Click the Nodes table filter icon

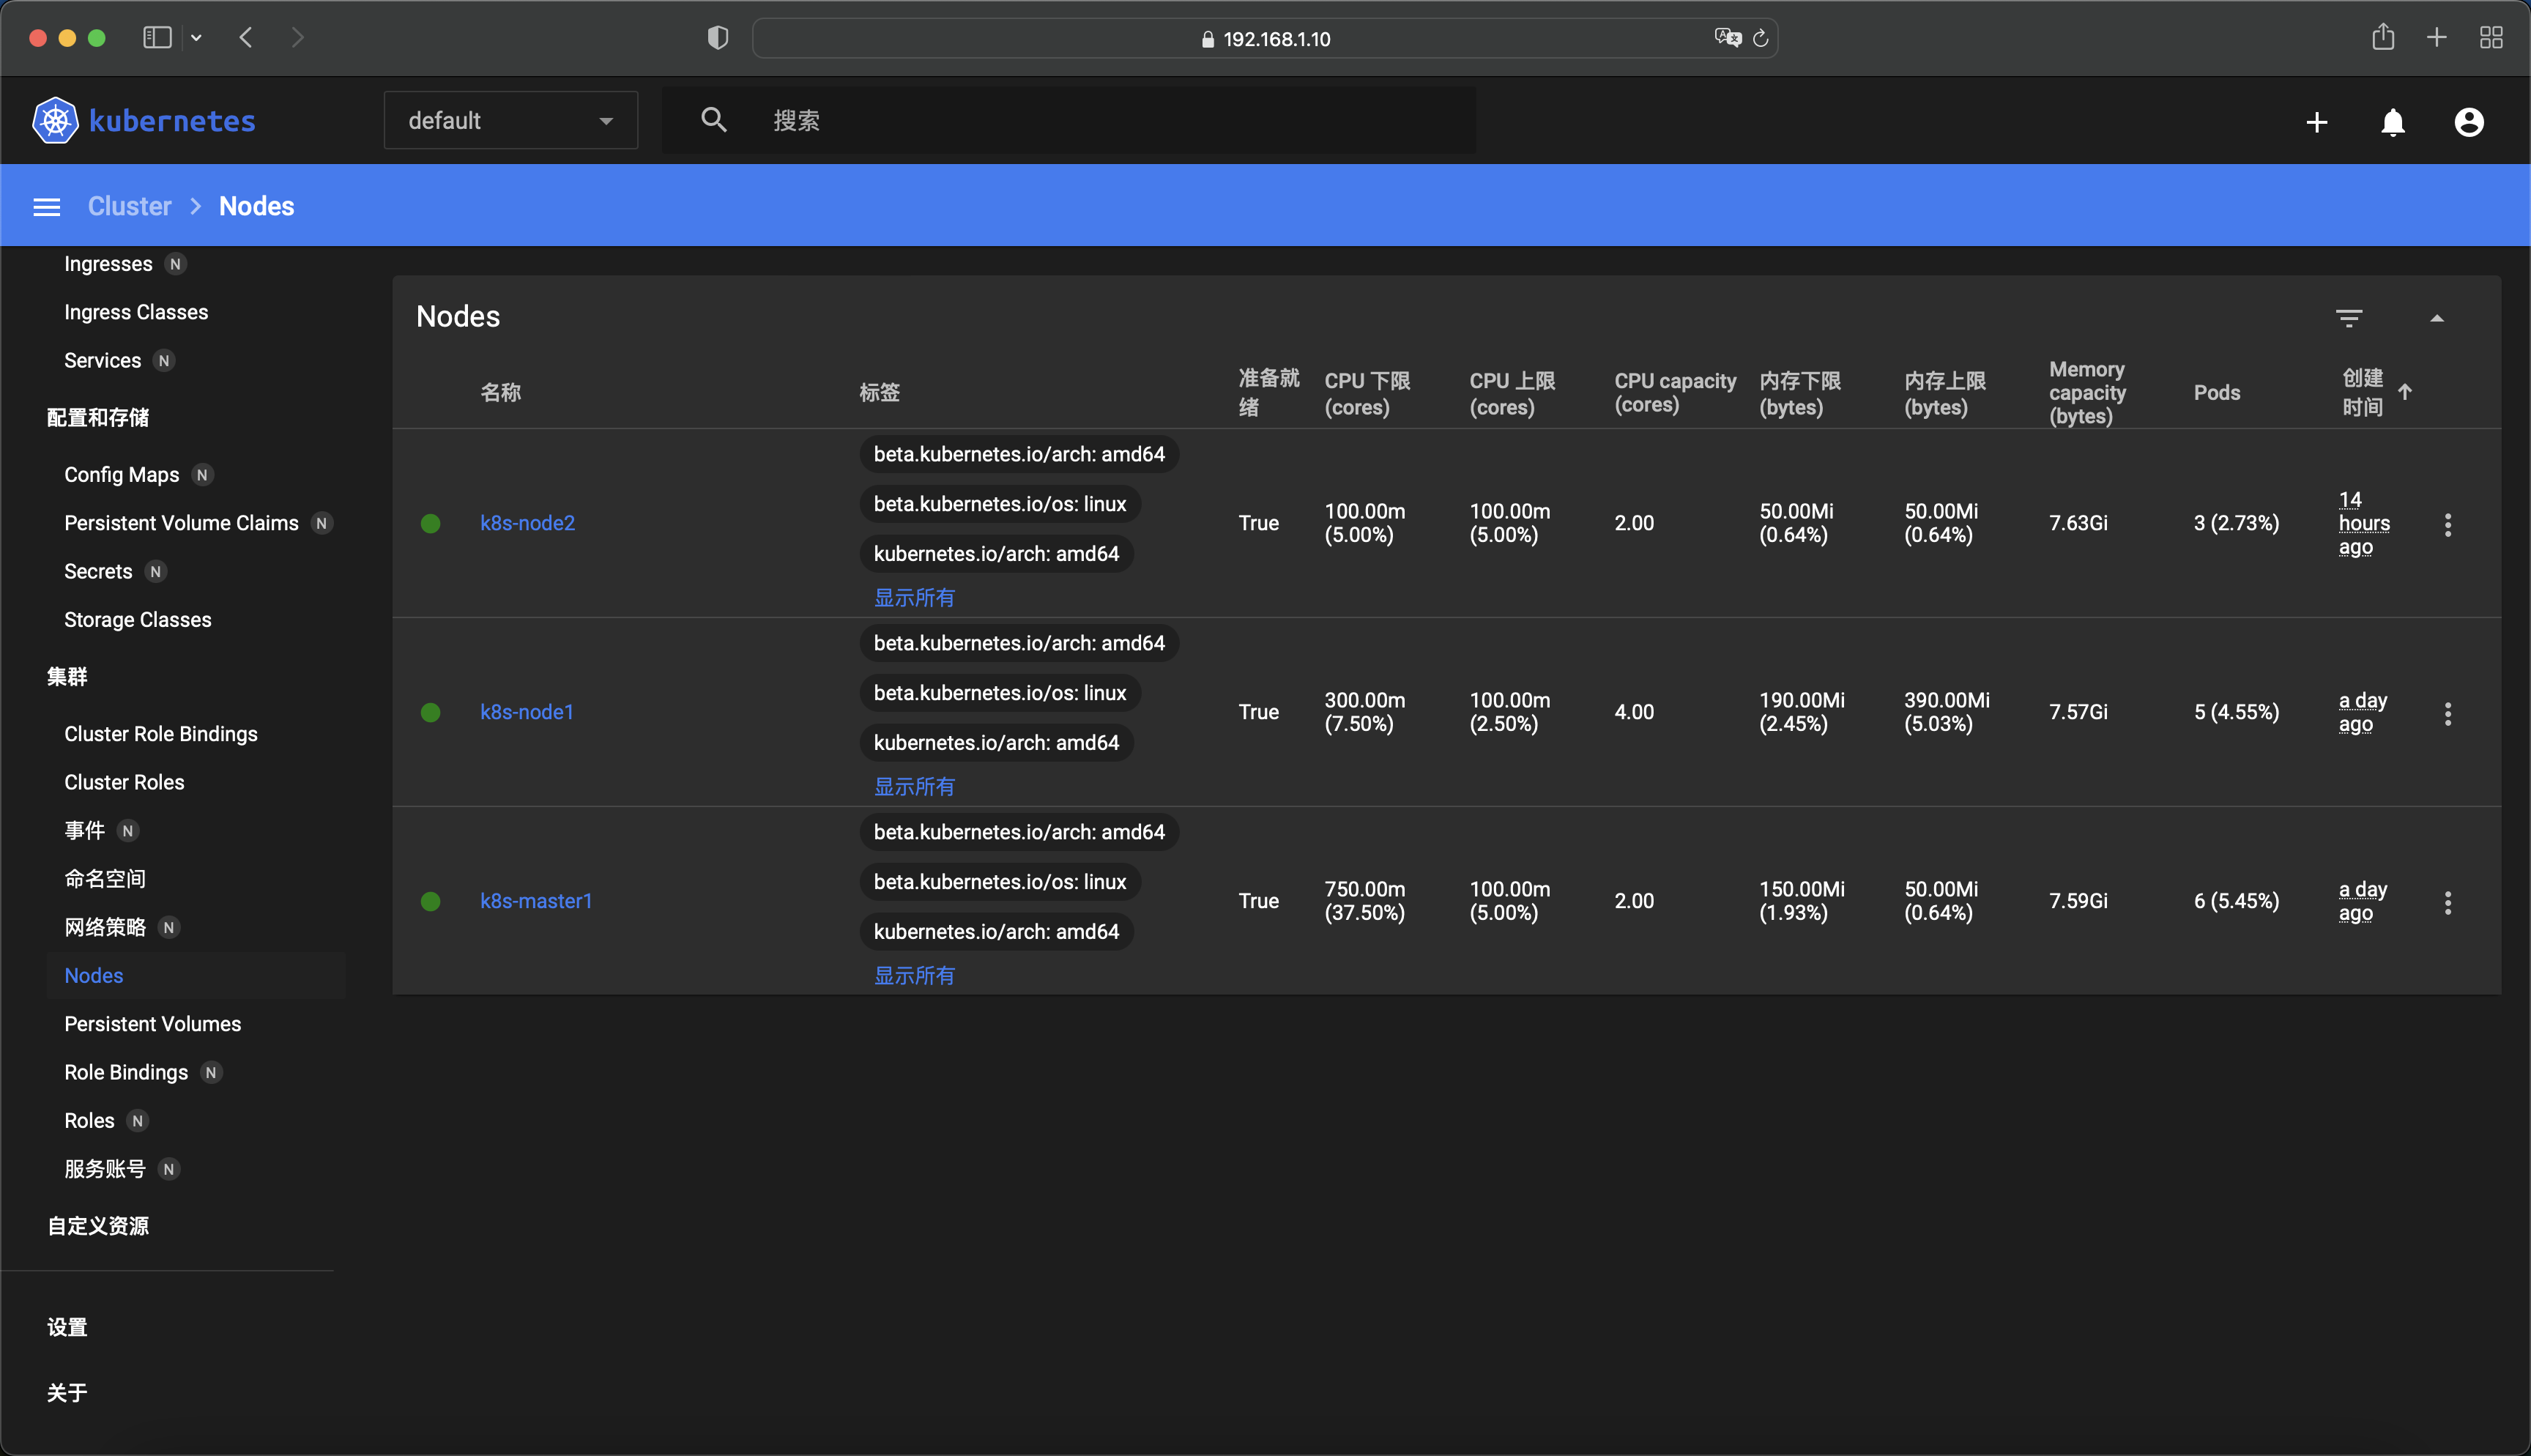coord(2349,318)
